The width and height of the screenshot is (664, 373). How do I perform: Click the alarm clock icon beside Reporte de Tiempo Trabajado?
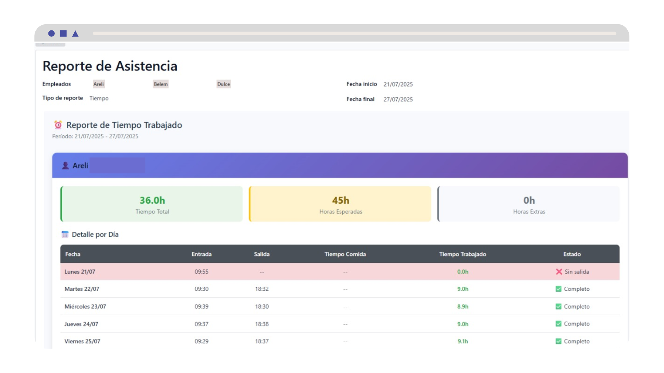tap(58, 125)
